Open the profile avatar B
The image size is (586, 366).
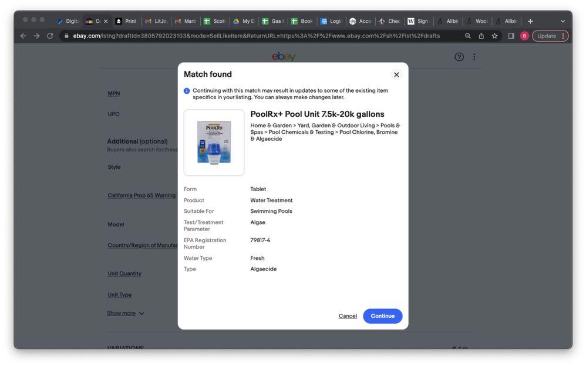point(524,36)
